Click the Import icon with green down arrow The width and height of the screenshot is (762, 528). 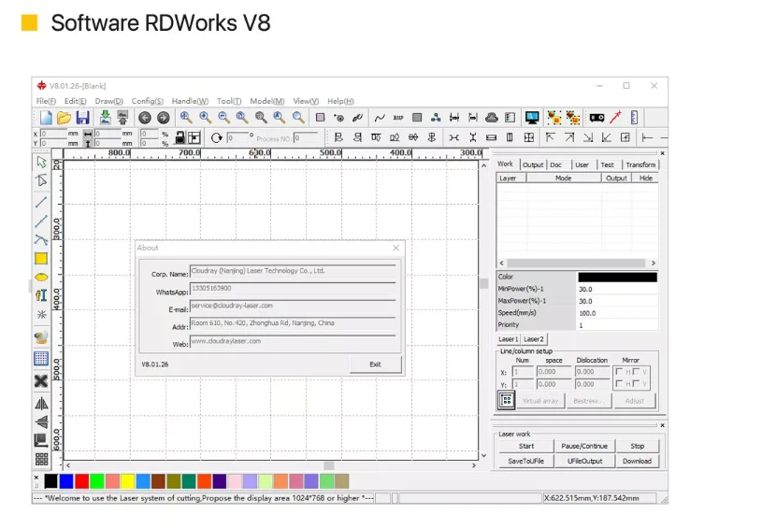pyautogui.click(x=105, y=118)
